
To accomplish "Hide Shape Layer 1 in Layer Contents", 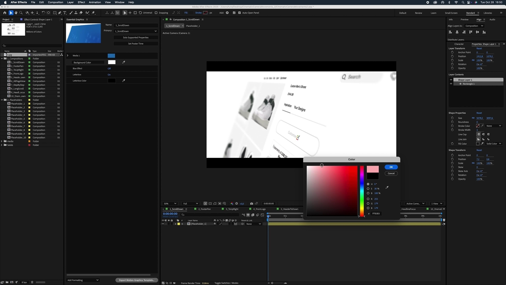I will [451, 80].
